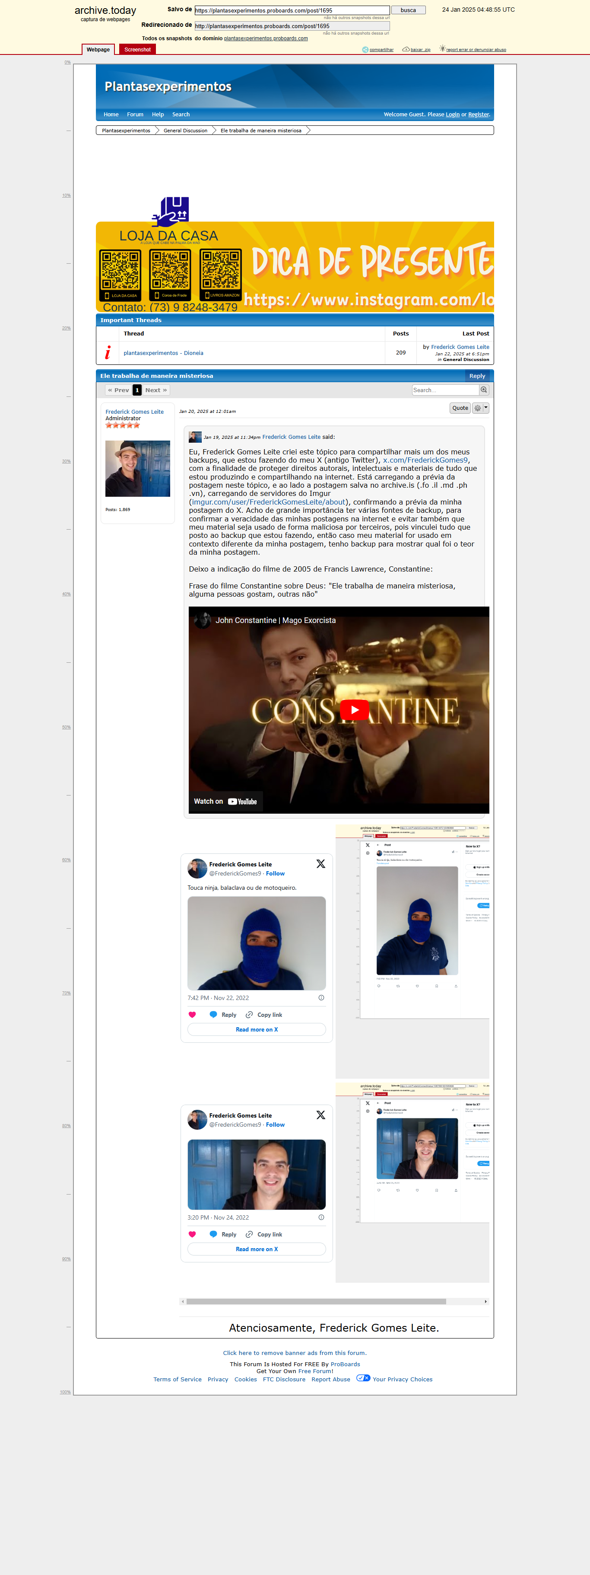Go to General Discussion breadcrumb
This screenshot has height=1575, width=590.
tap(185, 130)
